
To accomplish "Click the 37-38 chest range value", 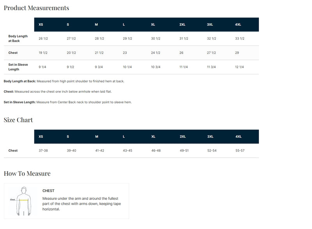I will tap(43, 151).
